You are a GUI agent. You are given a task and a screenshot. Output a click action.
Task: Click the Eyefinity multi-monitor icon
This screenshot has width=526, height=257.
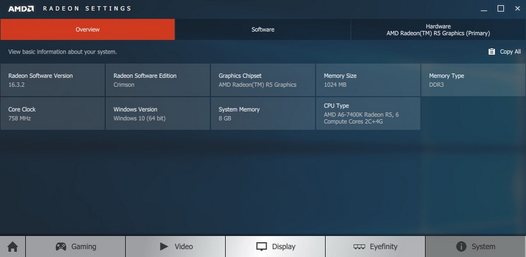coord(359,247)
